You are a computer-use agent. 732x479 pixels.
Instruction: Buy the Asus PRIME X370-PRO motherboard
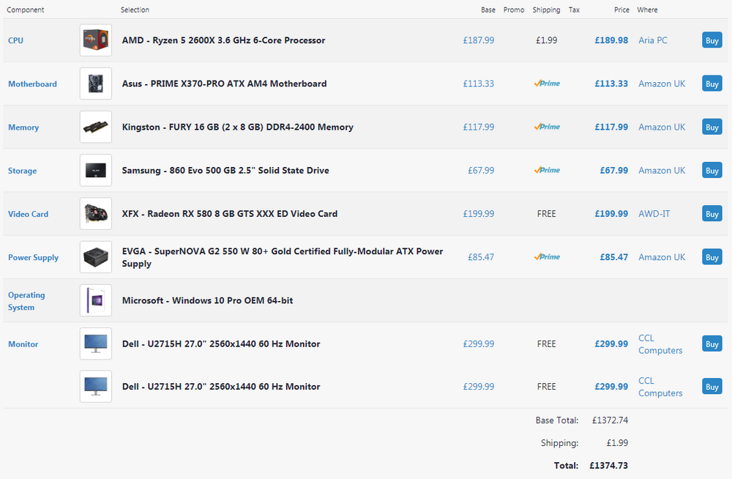712,83
